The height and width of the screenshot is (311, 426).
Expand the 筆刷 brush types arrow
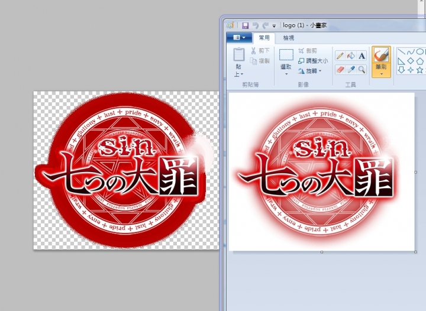coord(381,74)
